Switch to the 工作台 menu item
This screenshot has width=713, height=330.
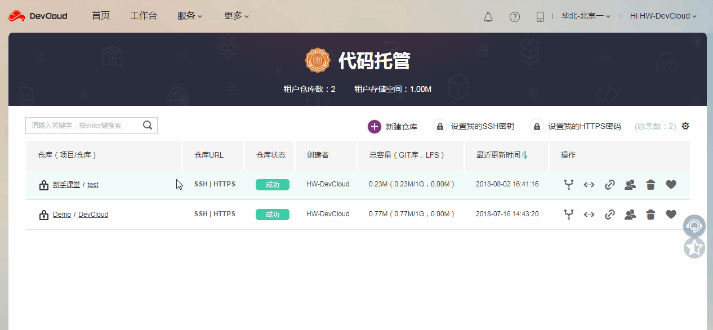pos(144,16)
